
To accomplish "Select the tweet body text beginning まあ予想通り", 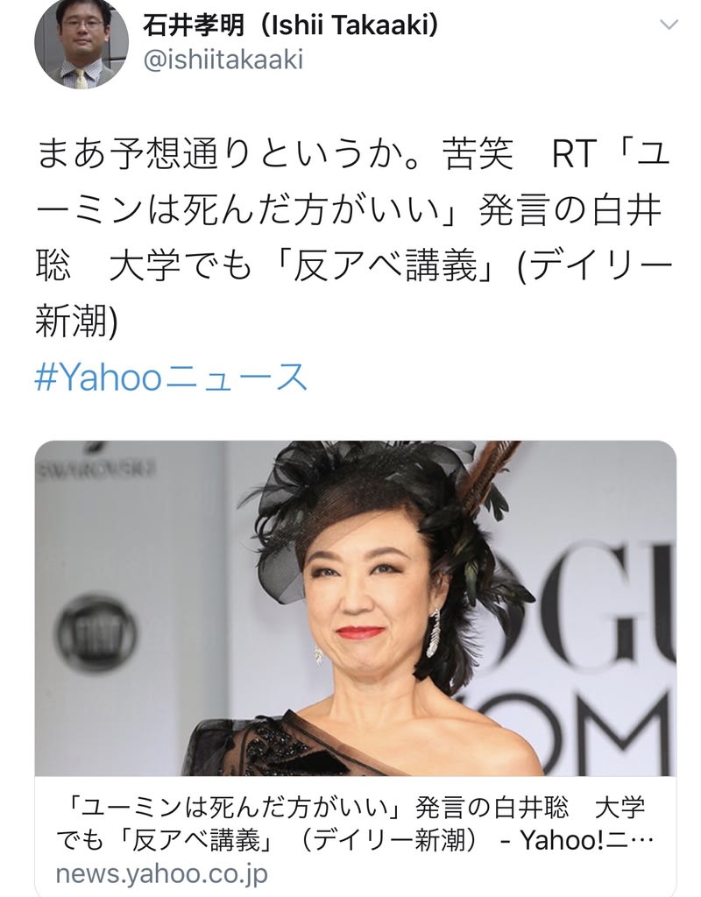I will (353, 238).
